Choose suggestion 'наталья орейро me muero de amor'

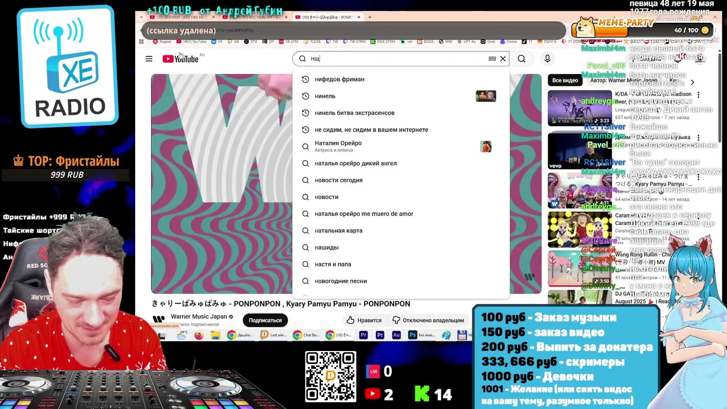tap(401, 214)
